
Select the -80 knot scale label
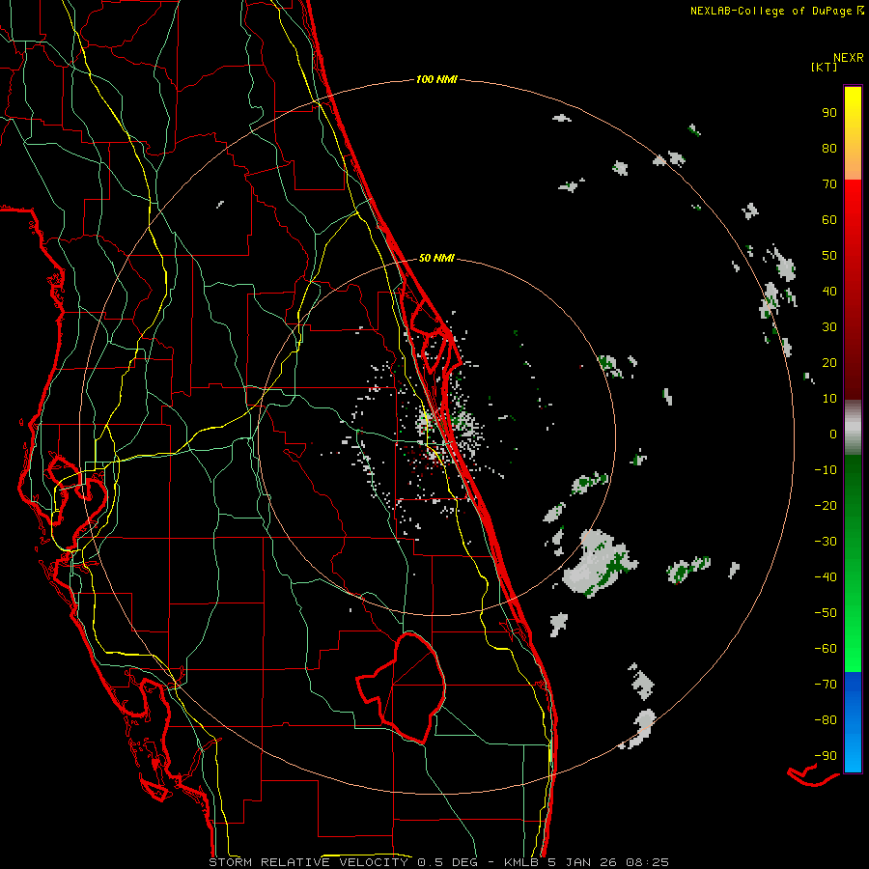click(x=826, y=720)
